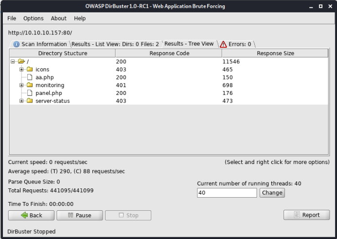Click the Back button

[x=32, y=215]
